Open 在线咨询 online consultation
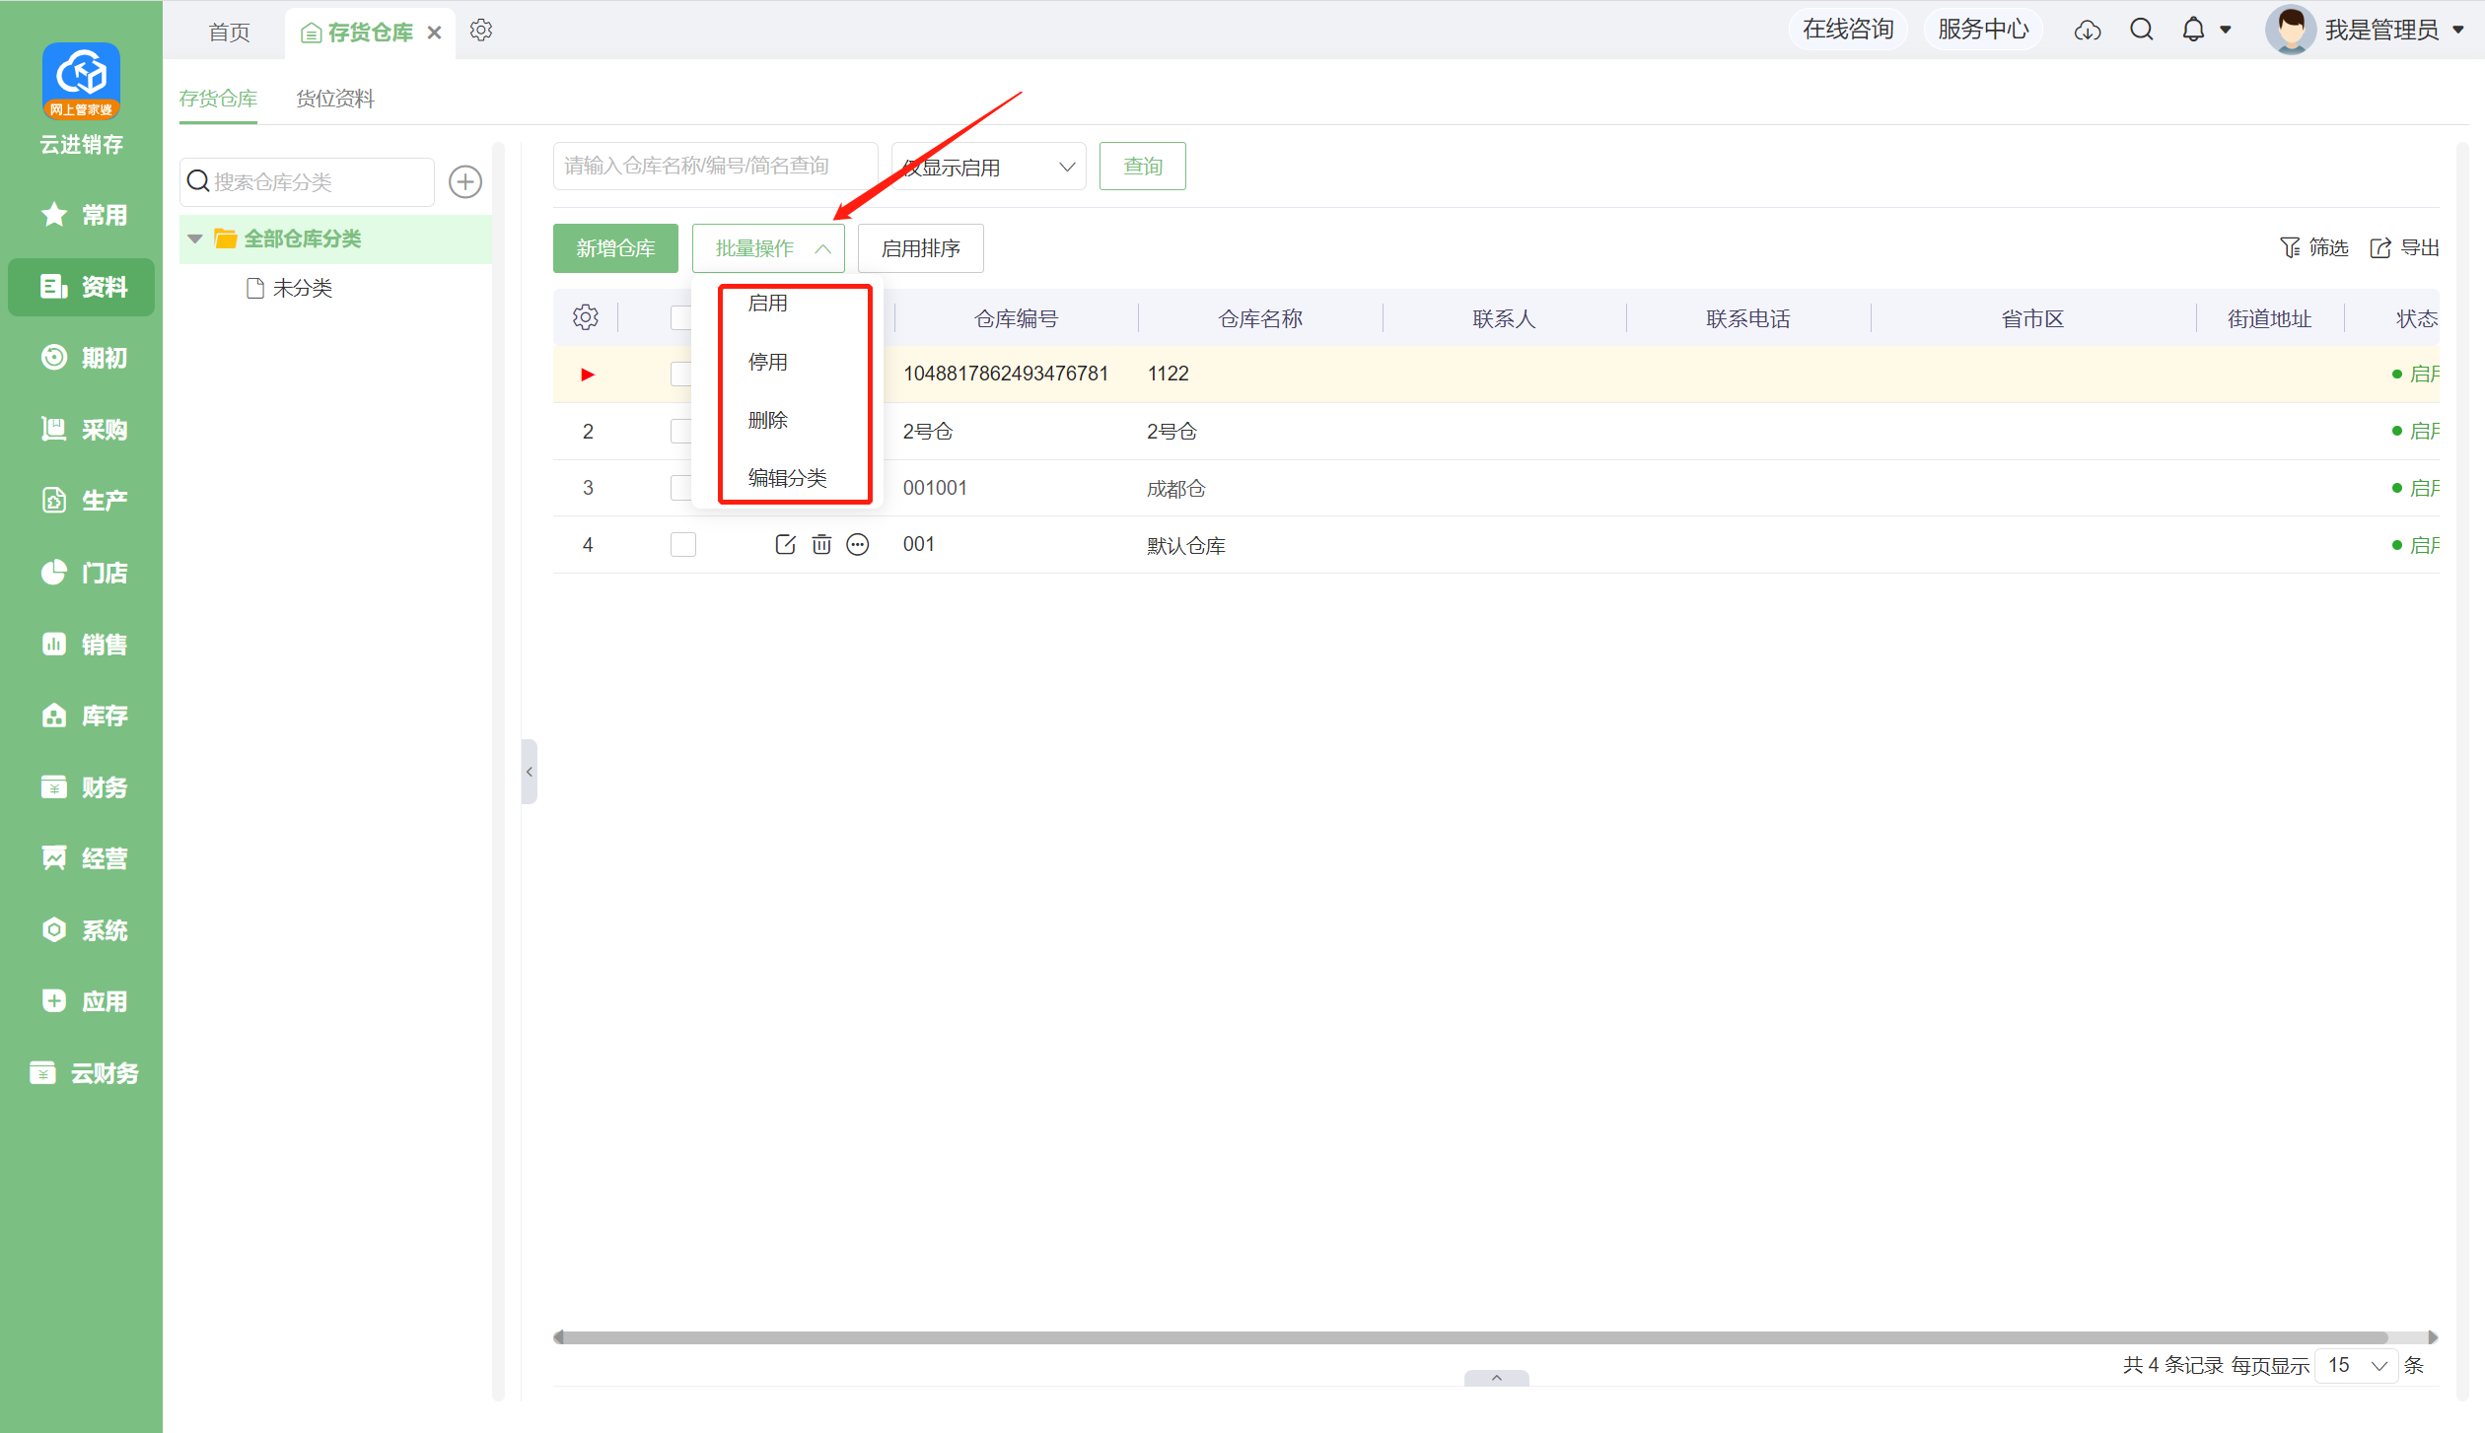The height and width of the screenshot is (1433, 2485). click(x=1847, y=30)
